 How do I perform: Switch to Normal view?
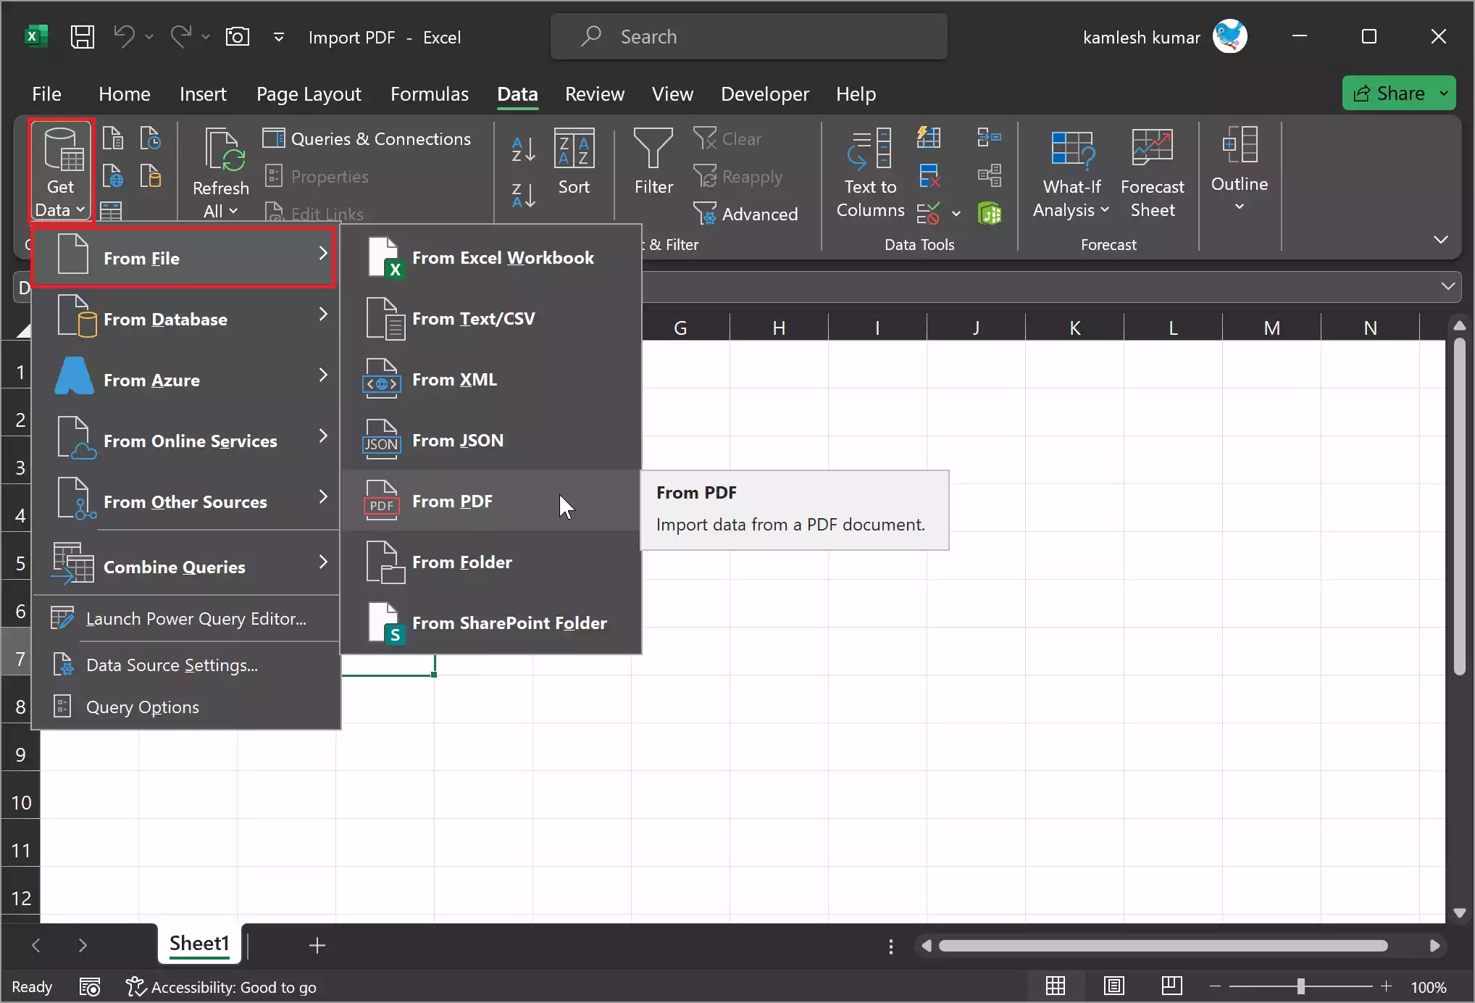[1056, 986]
